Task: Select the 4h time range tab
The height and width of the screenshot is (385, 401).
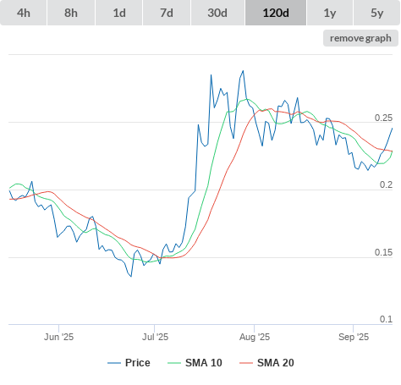Action: (24, 13)
